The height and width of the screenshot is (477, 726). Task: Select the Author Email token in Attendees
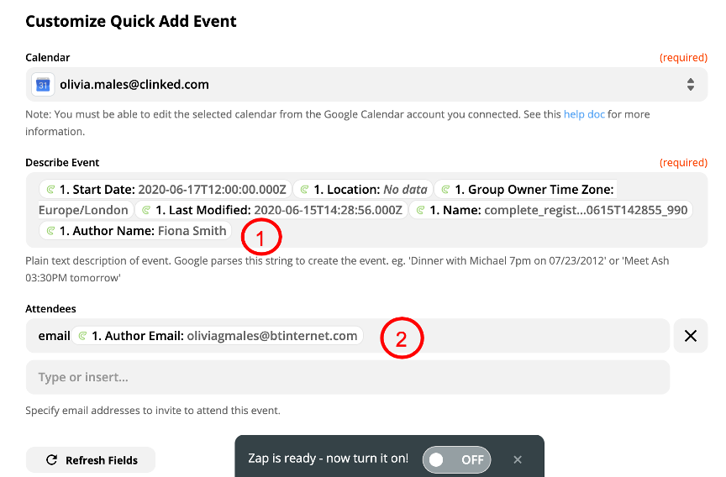pos(218,336)
